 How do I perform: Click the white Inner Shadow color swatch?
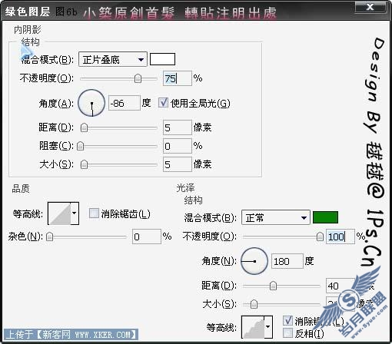tap(162, 59)
